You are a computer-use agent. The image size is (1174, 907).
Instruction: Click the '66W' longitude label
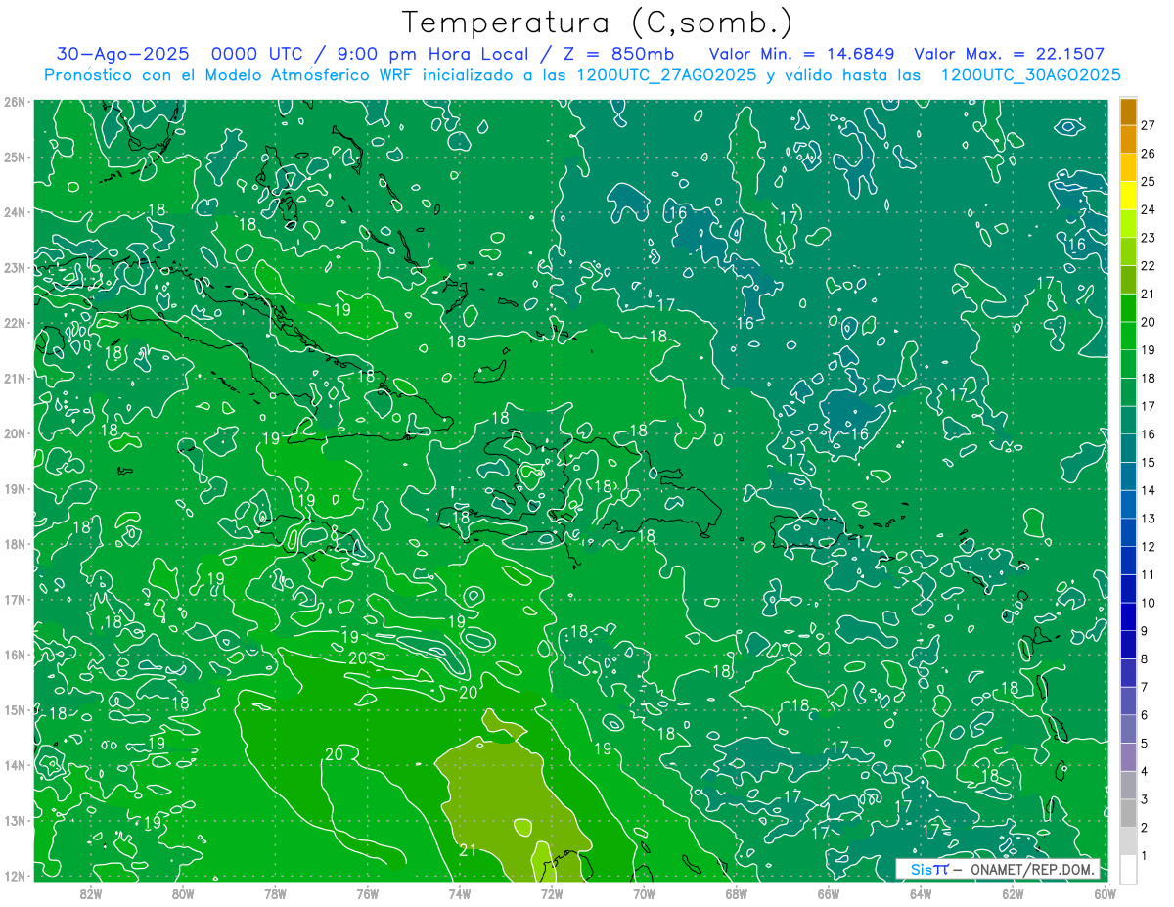tap(828, 892)
